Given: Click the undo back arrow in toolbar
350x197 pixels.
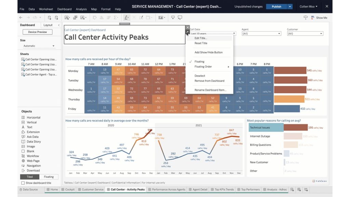Looking at the screenshot, I should [x=21, y=17].
